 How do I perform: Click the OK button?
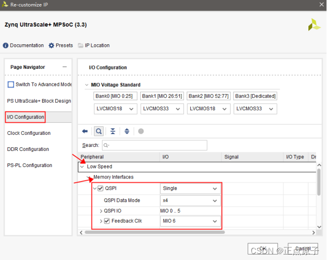(x=263, y=248)
